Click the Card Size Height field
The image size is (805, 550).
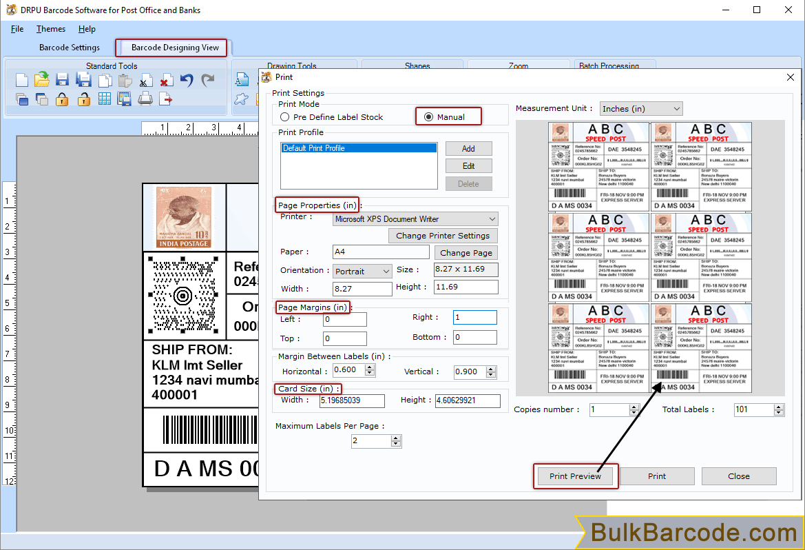click(468, 401)
